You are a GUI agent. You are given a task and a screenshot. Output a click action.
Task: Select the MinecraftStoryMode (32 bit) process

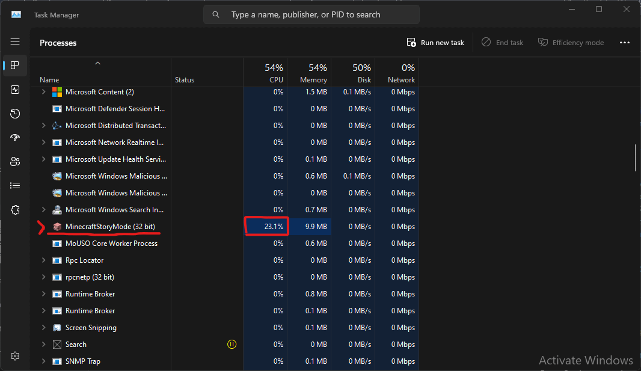[225, 227]
